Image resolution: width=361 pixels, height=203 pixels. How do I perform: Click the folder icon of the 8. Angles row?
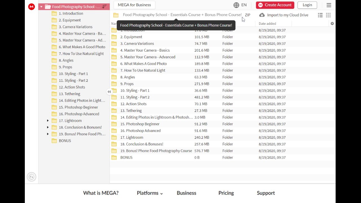(x=114, y=77)
